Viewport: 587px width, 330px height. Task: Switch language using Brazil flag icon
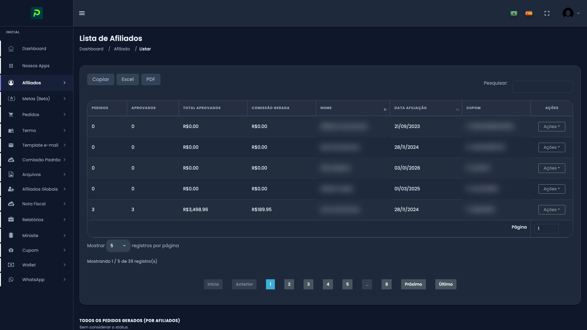click(514, 13)
